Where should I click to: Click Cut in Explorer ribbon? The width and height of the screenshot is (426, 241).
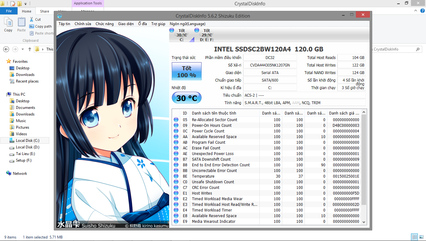[x=35, y=19]
